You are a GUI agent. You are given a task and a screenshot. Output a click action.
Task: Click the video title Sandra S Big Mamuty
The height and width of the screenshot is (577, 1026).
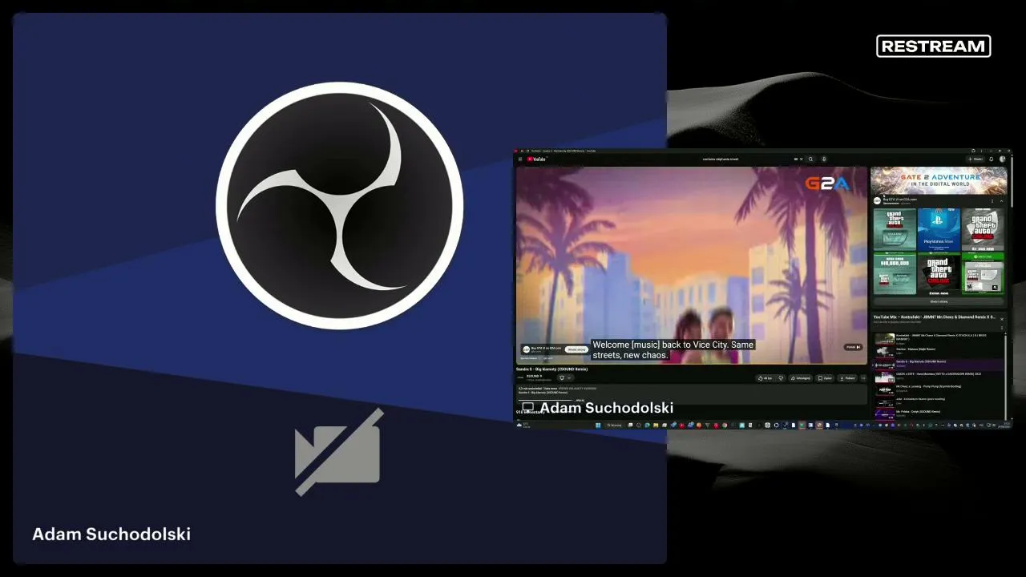tap(551, 369)
